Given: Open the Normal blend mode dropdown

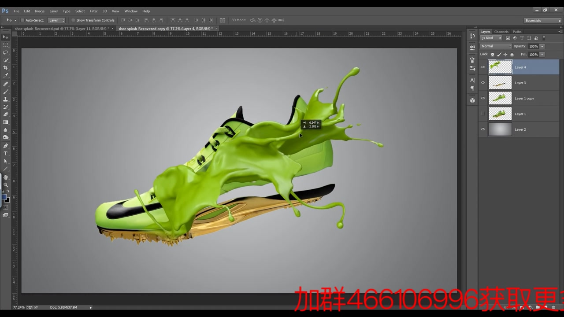Looking at the screenshot, I should point(496,46).
